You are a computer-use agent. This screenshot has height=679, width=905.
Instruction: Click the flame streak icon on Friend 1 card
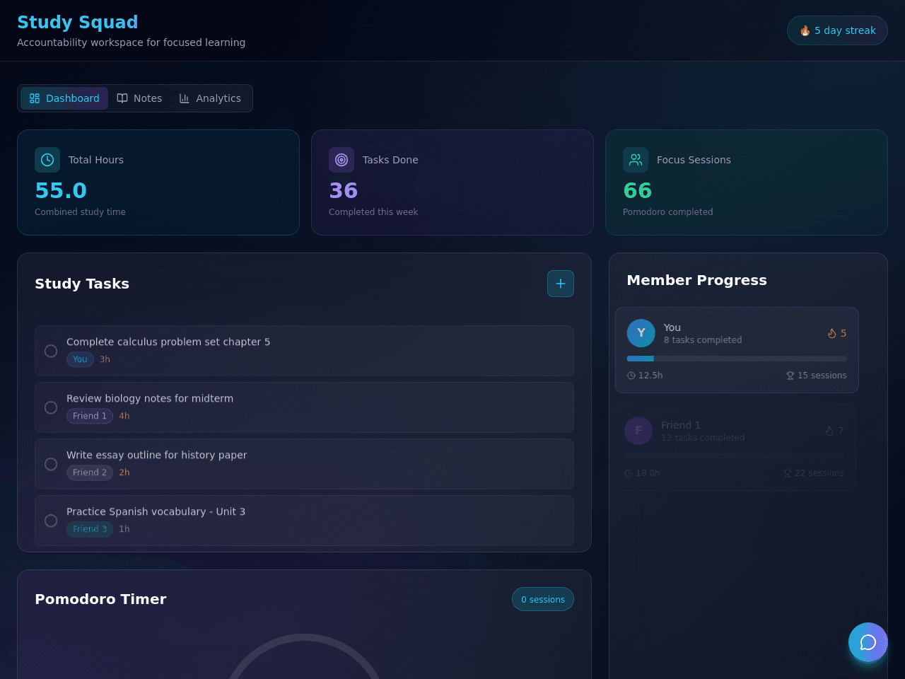(829, 431)
